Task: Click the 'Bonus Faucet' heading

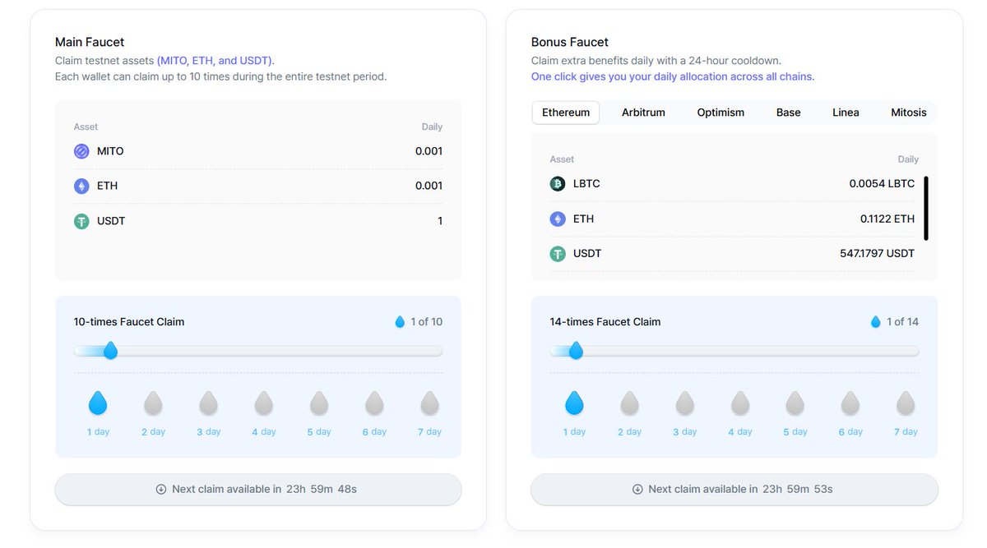Action: click(570, 42)
